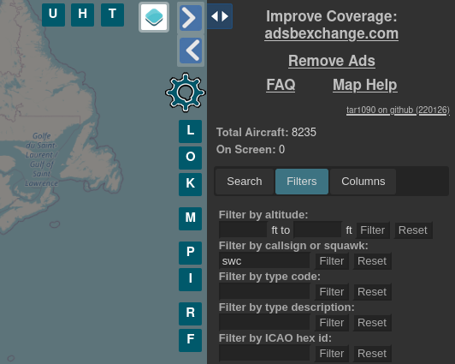455x364 pixels.
Task: Click the K map toggle button
Action: (191, 184)
